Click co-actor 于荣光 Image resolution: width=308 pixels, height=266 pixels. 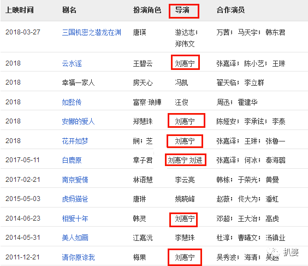click(x=247, y=180)
